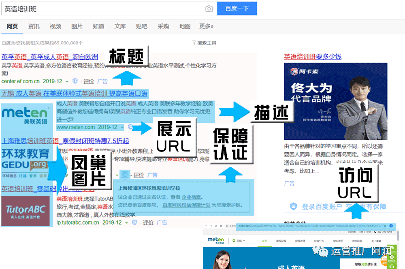Click the stop-loading X in the small browser window
The height and width of the screenshot is (269, 405).
click(x=216, y=226)
